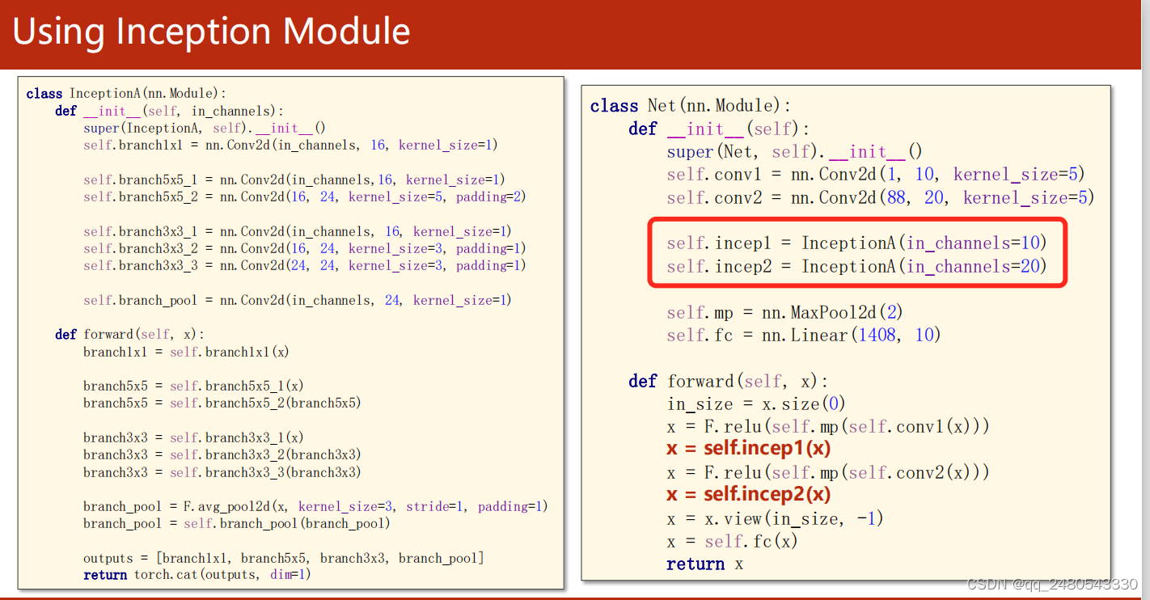This screenshot has width=1150, height=600.
Task: Click the line 'class InceptionA(nn.Module):'
Action: click(x=127, y=94)
